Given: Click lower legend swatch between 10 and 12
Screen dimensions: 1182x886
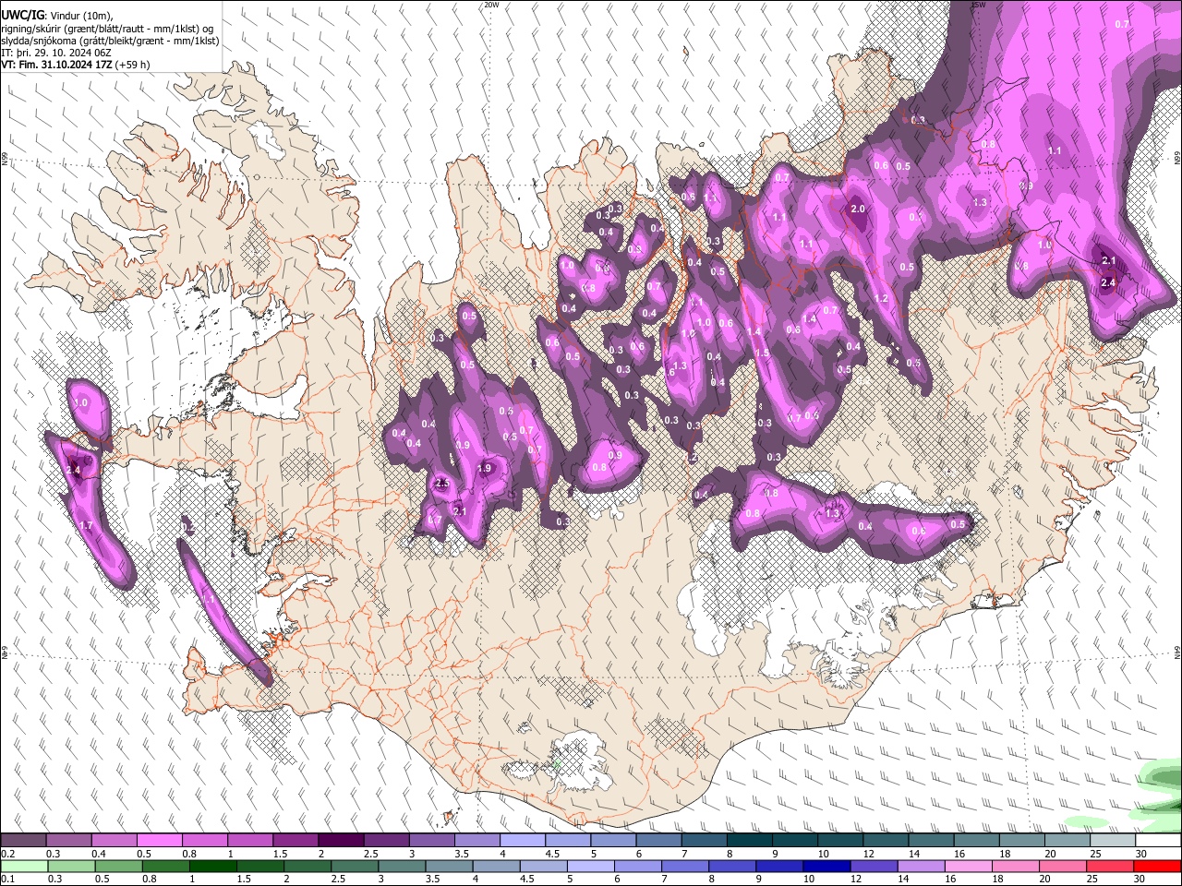Looking at the screenshot, I should 827,867.
